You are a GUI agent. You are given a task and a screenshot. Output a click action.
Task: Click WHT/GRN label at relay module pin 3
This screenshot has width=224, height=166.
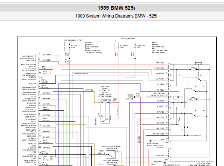(x=160, y=73)
